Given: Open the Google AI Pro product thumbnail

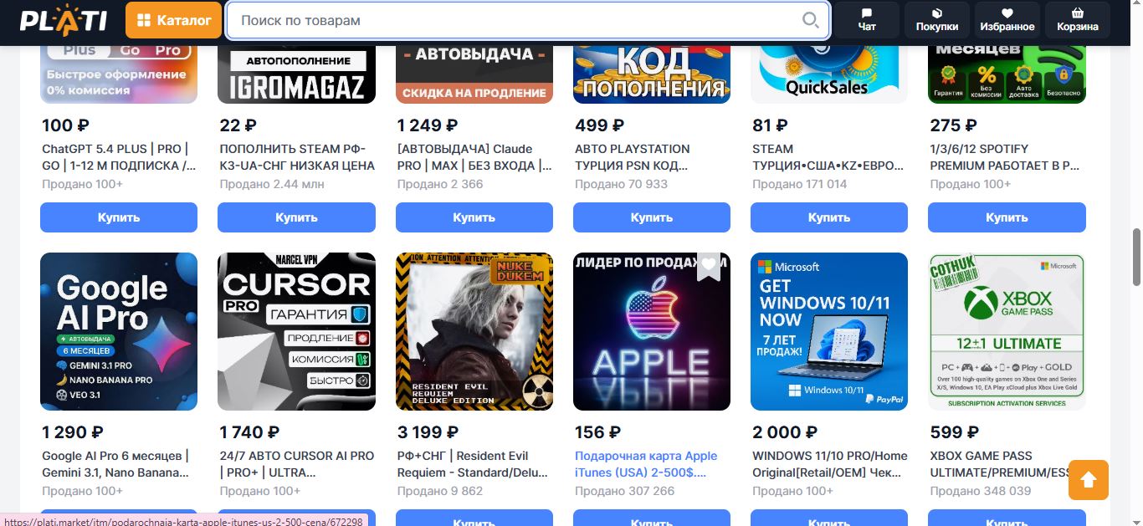Looking at the screenshot, I should pos(119,331).
